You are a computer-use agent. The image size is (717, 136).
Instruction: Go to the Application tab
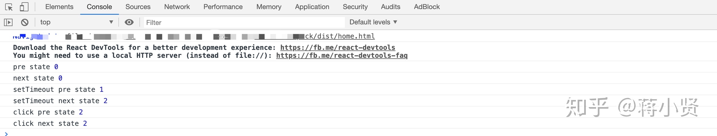(312, 7)
